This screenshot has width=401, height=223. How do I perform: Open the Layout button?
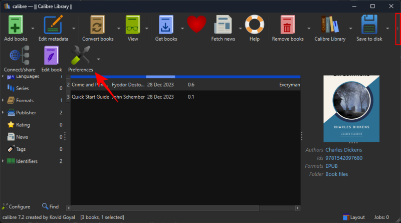click(354, 217)
